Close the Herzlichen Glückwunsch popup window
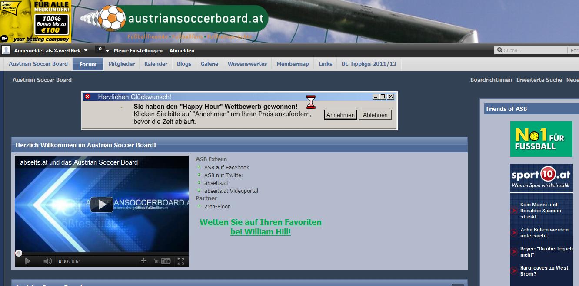 391,97
